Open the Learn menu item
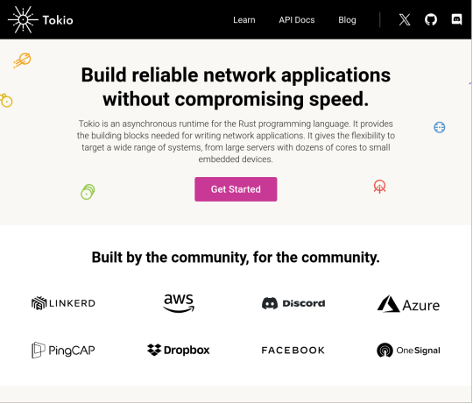Screen dimensions: 473x404 [x=244, y=20]
